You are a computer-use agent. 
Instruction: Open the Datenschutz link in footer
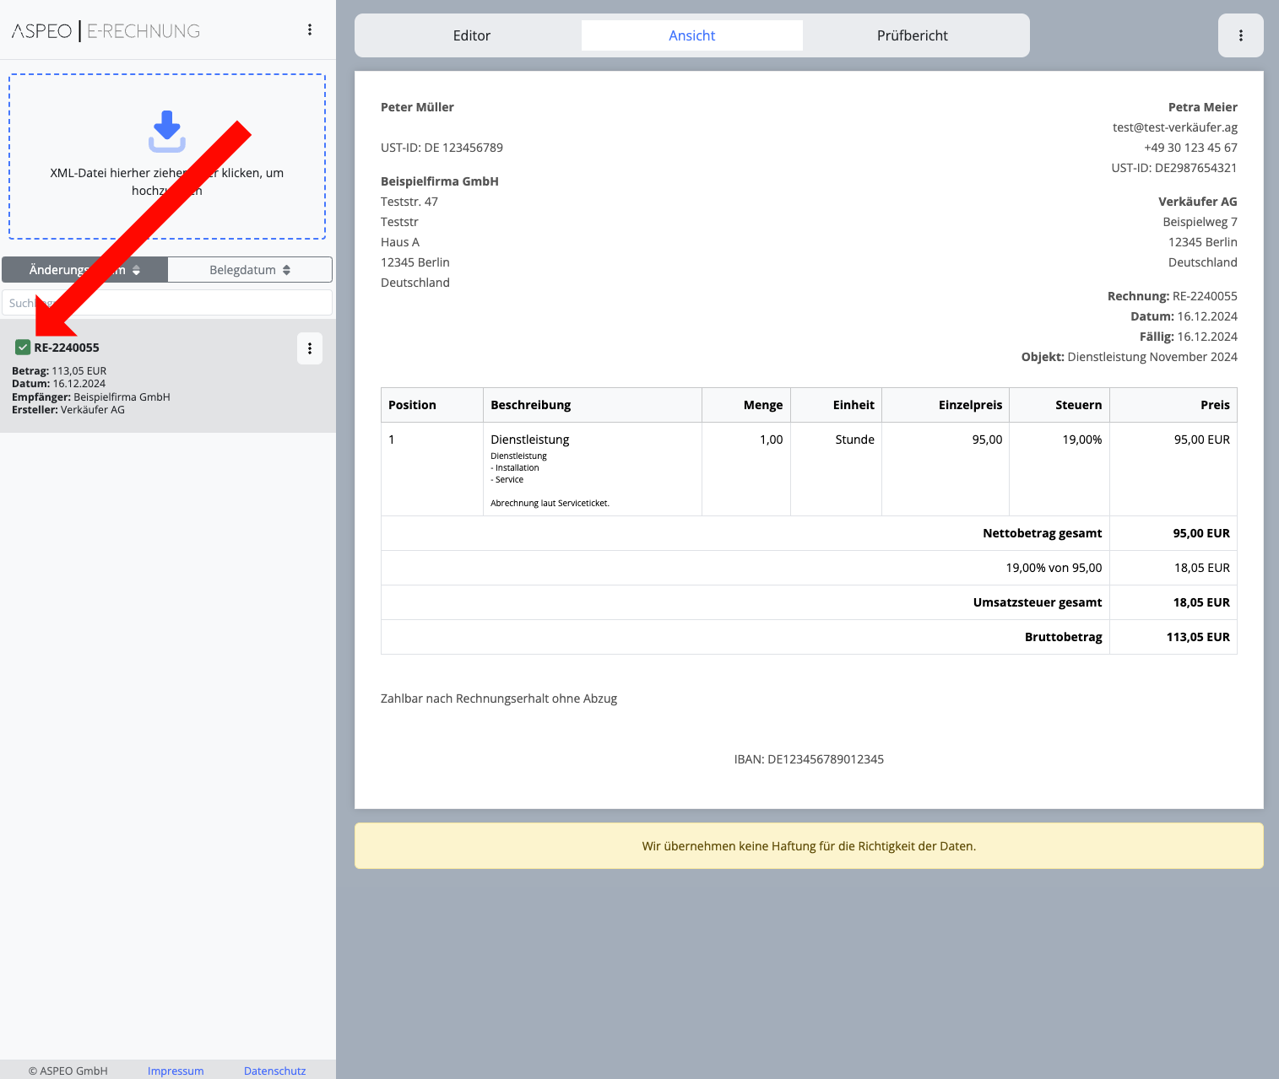[x=274, y=1071]
